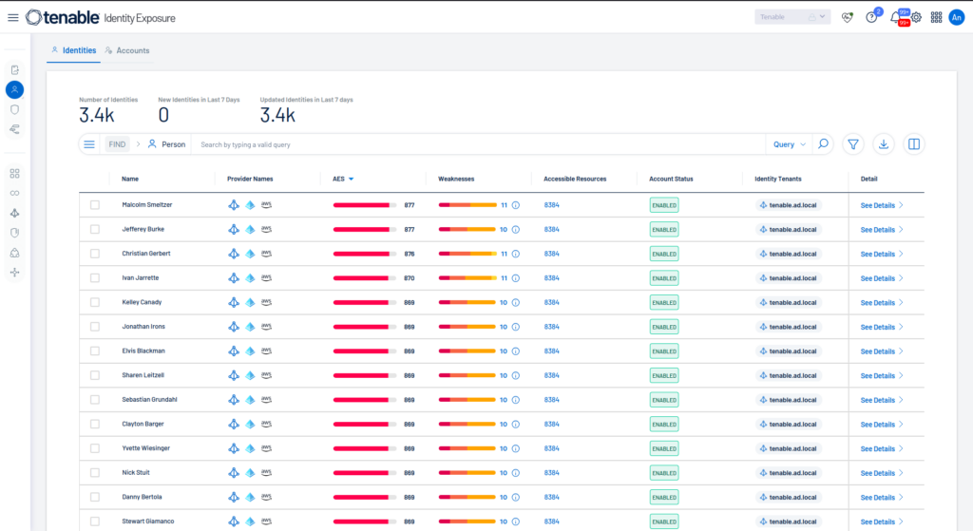Open the hamburger navigation menu
The image size is (973, 531).
13,17
